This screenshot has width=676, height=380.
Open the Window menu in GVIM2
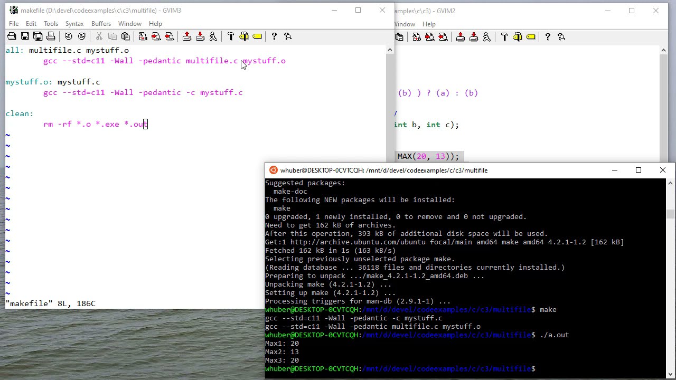tap(405, 24)
